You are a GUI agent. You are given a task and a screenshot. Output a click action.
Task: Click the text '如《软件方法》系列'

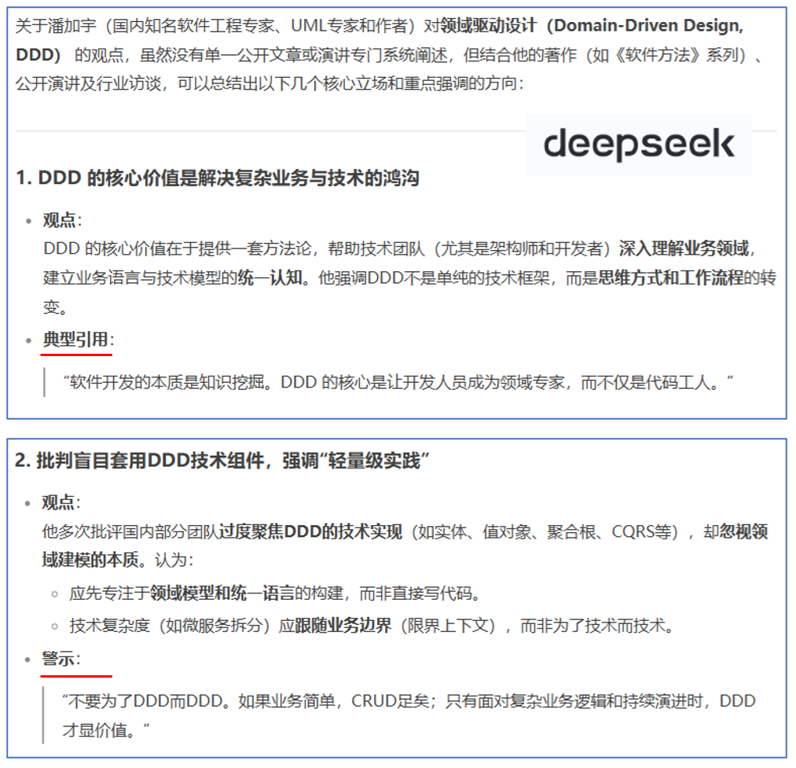tap(666, 54)
